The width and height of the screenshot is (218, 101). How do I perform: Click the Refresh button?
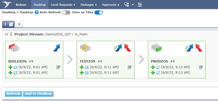click(13, 94)
